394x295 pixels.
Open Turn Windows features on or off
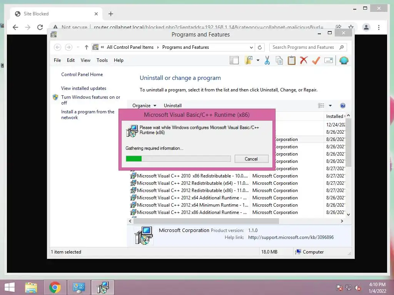(91, 100)
